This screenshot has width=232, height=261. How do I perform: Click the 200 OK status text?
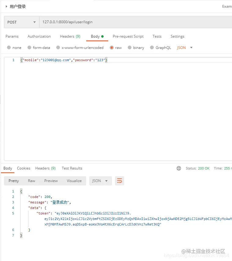click(x=204, y=168)
